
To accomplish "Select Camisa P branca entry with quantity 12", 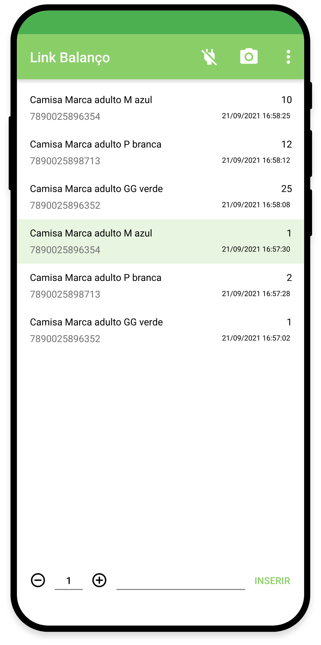I will pos(160,152).
